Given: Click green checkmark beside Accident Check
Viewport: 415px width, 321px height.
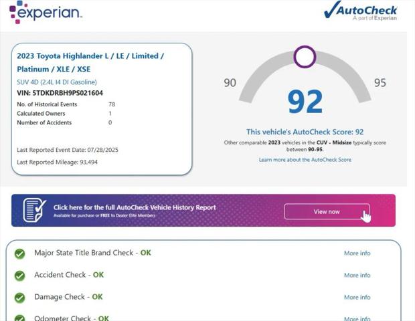Looking at the screenshot, I should point(20,276).
